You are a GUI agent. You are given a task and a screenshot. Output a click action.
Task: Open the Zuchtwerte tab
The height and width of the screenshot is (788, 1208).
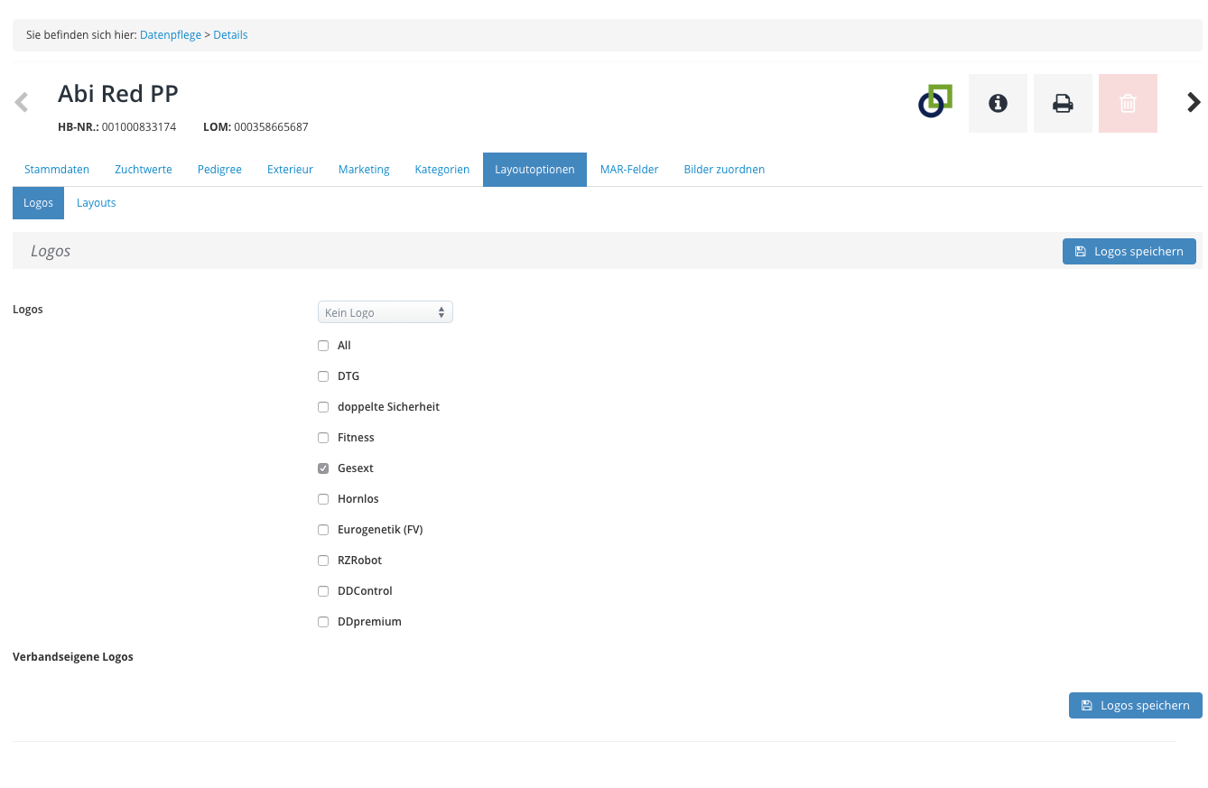point(143,170)
